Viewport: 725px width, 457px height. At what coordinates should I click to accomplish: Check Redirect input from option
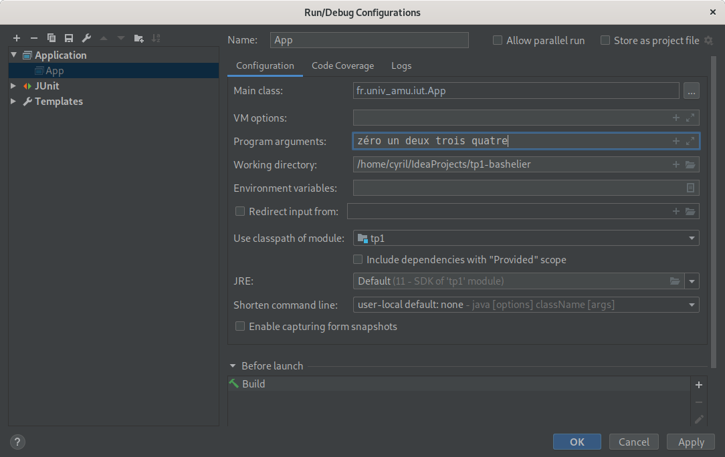240,211
